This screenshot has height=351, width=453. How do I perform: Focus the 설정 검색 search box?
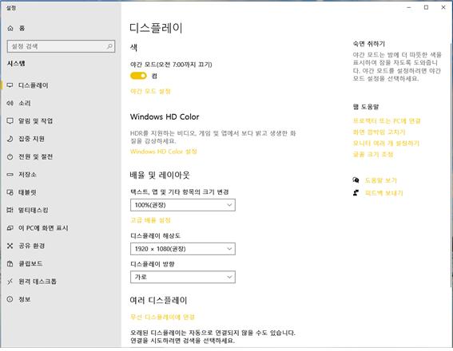click(x=61, y=46)
